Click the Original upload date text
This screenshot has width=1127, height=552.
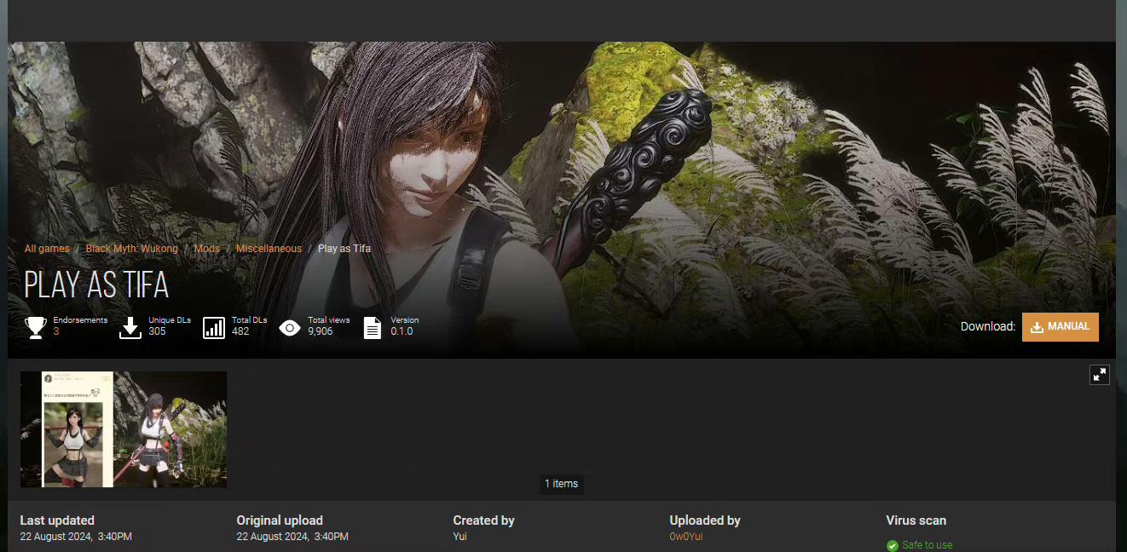[292, 537]
